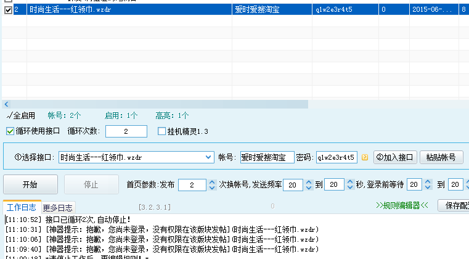Switch to the 工作日志 tab
Image resolution: width=469 pixels, height=259 pixels.
(22, 207)
